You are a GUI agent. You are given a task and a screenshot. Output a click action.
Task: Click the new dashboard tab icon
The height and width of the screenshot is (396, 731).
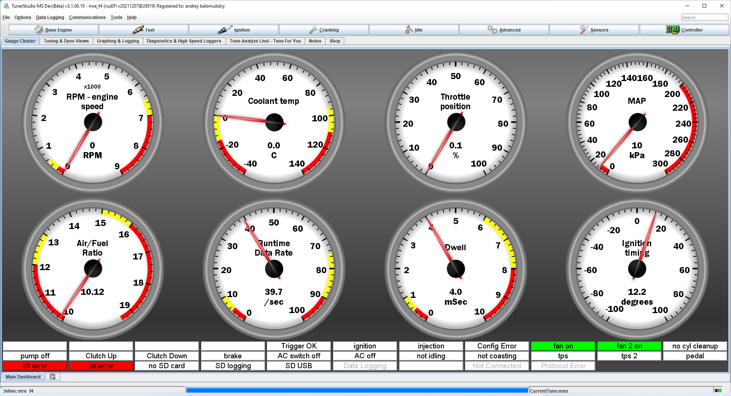[52, 377]
